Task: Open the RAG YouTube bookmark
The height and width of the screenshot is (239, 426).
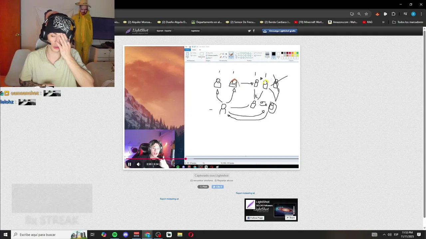Action: point(367,22)
